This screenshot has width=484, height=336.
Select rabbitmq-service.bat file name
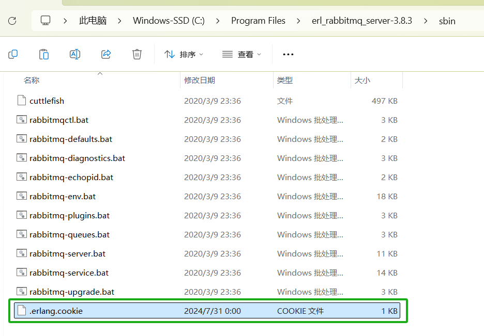69,273
